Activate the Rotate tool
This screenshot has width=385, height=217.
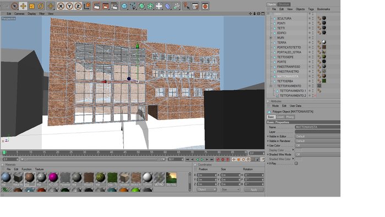pos(41,6)
